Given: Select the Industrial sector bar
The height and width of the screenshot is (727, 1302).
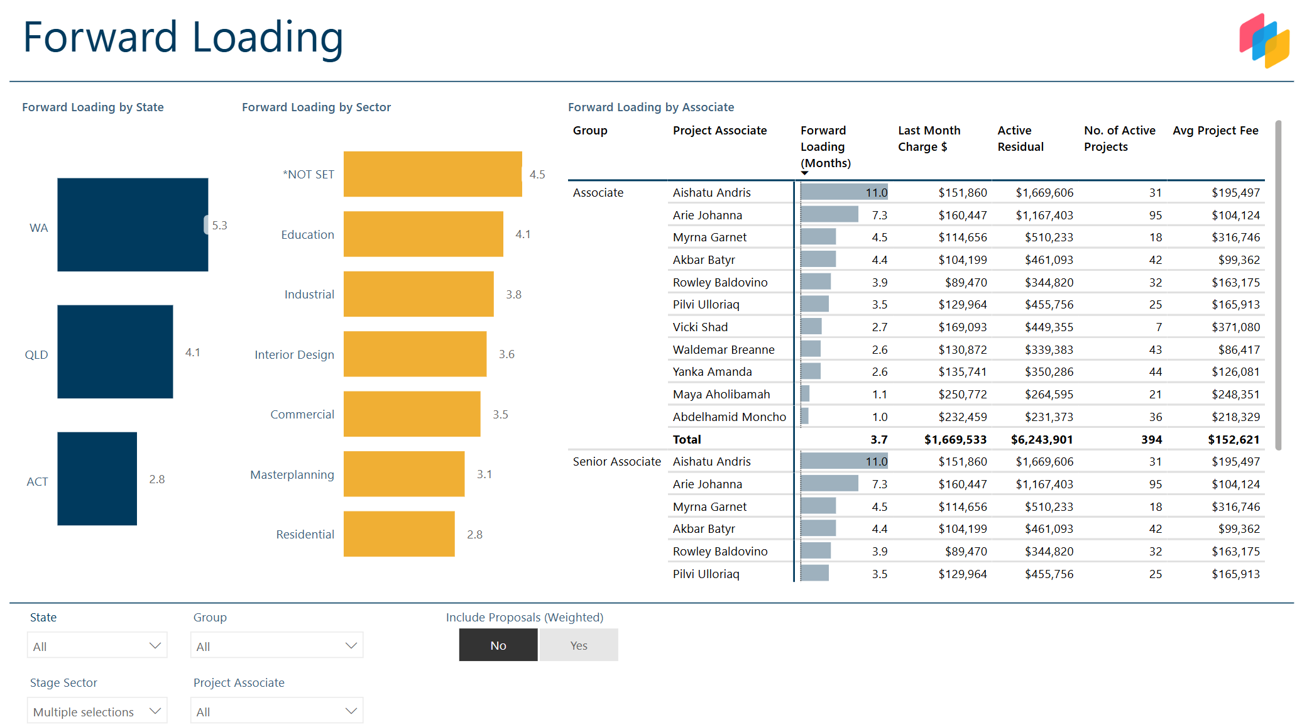Looking at the screenshot, I should pos(418,294).
